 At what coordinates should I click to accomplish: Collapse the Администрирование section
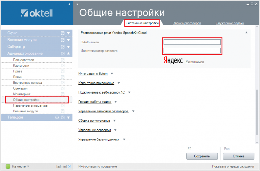(x=68, y=53)
